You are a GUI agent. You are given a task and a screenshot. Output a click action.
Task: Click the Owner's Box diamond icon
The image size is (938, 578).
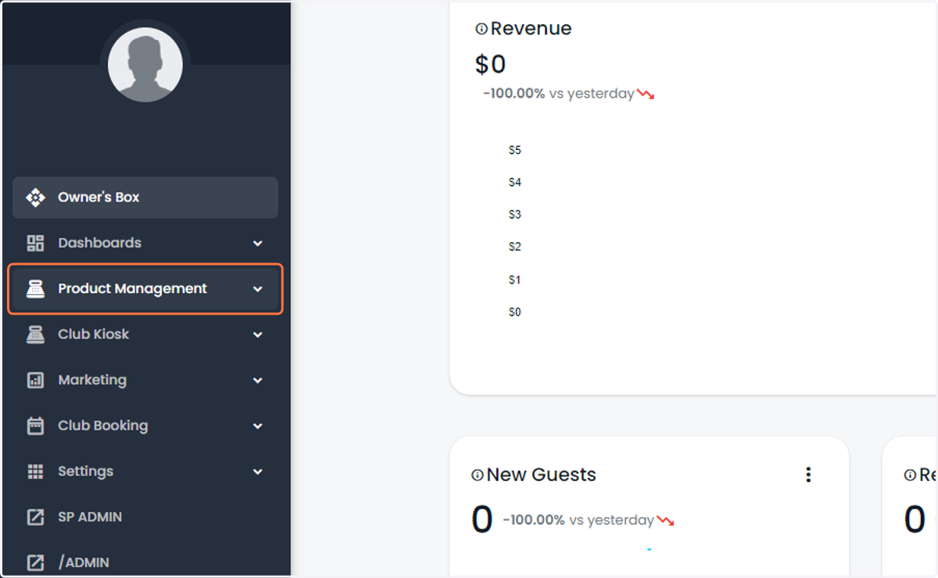pyautogui.click(x=35, y=198)
